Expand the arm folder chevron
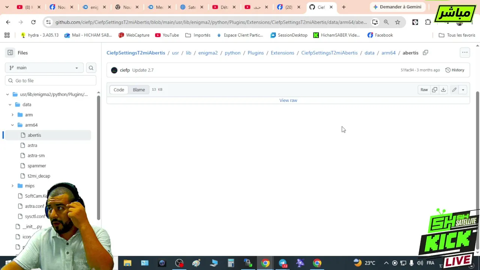 tap(12, 115)
